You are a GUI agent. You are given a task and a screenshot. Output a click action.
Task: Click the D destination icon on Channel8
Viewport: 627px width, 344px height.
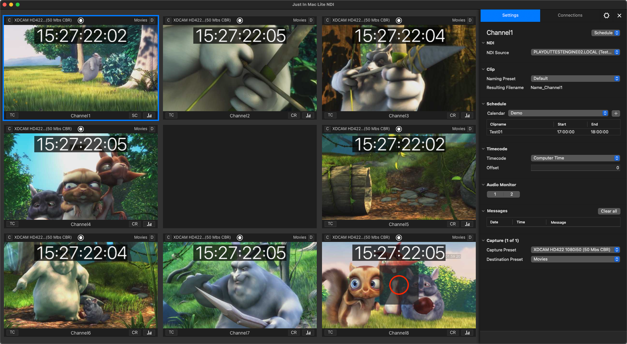tap(470, 237)
